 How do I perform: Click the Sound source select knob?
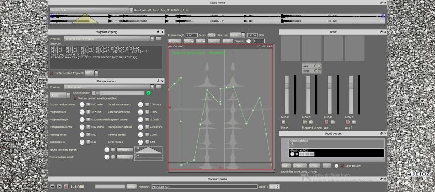pos(141,105)
